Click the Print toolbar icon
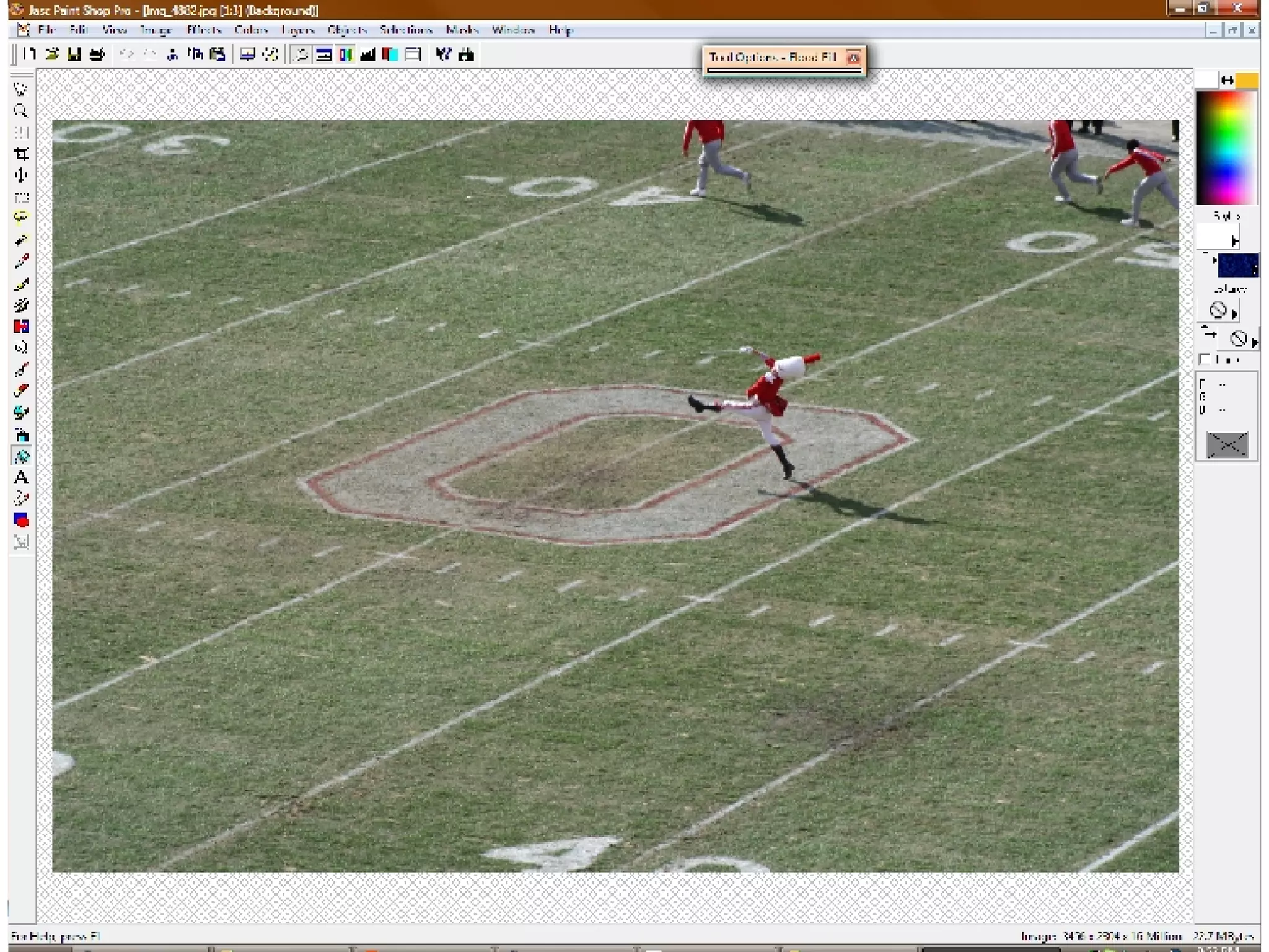 pos(97,55)
